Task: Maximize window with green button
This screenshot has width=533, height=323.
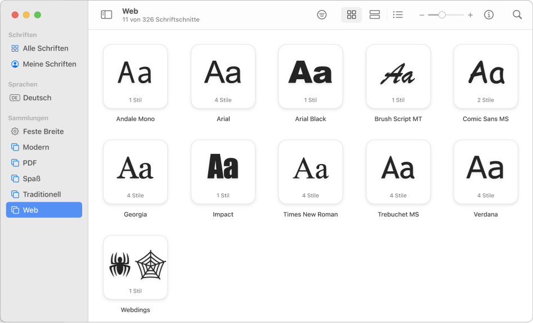Action: tap(38, 15)
